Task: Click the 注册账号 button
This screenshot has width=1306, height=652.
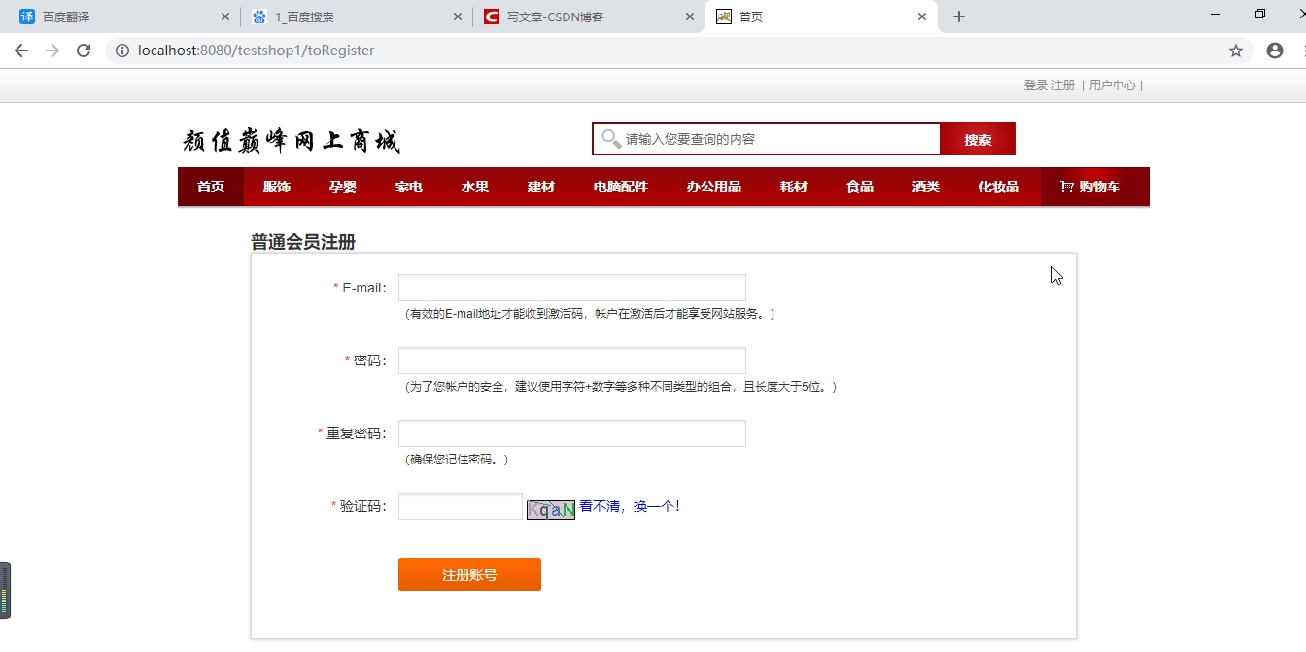Action: 469,574
